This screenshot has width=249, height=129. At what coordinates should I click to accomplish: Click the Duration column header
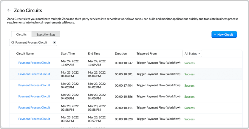pos(121,54)
